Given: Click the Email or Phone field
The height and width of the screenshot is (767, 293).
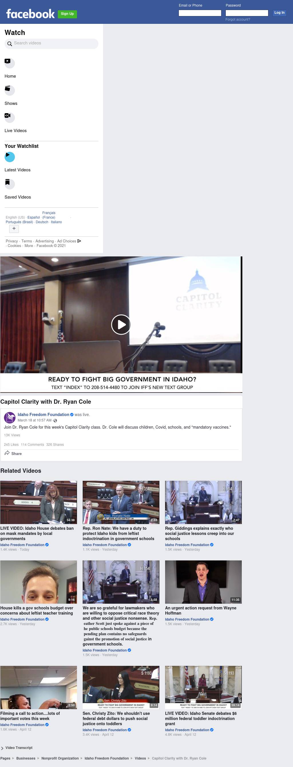Looking at the screenshot, I should (200, 13).
